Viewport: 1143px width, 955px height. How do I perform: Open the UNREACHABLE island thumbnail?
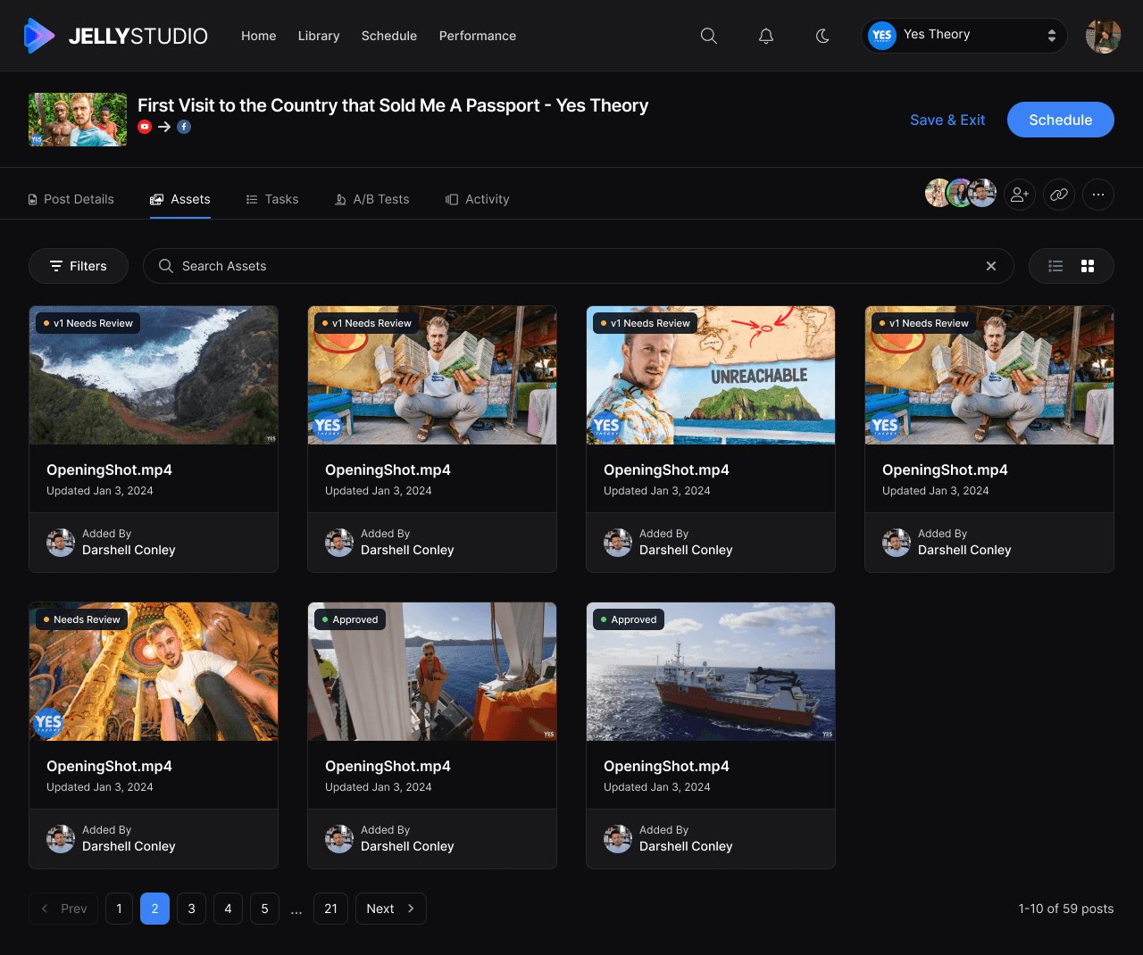pos(711,376)
